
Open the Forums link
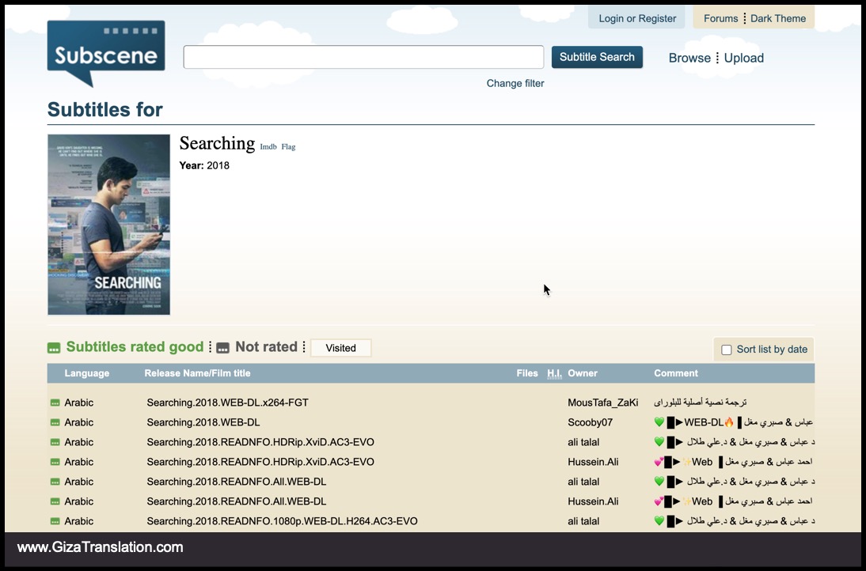pos(720,18)
